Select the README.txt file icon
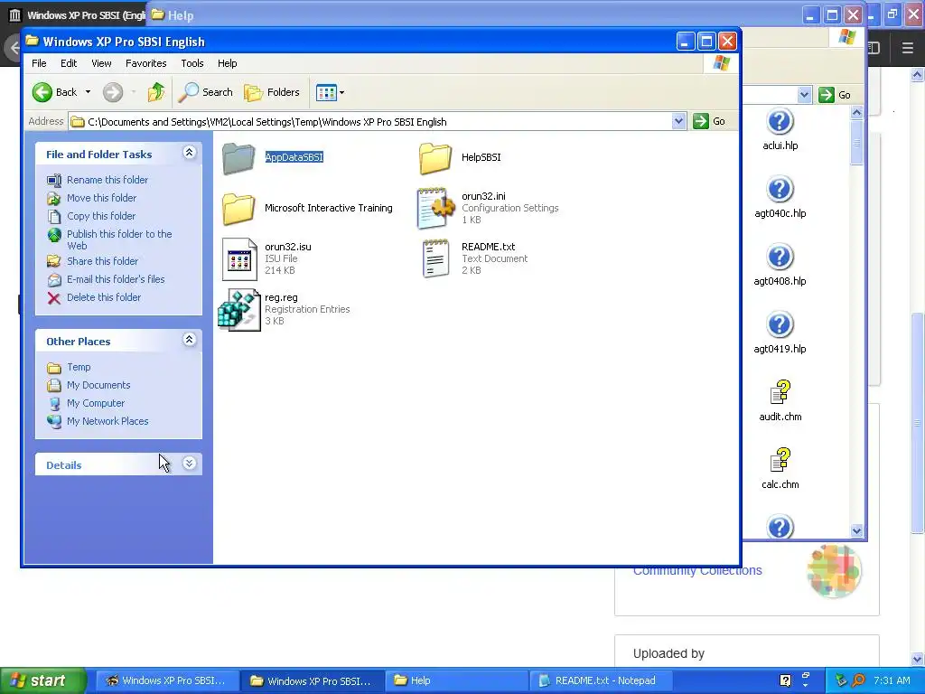The width and height of the screenshot is (925, 694). pos(435,258)
